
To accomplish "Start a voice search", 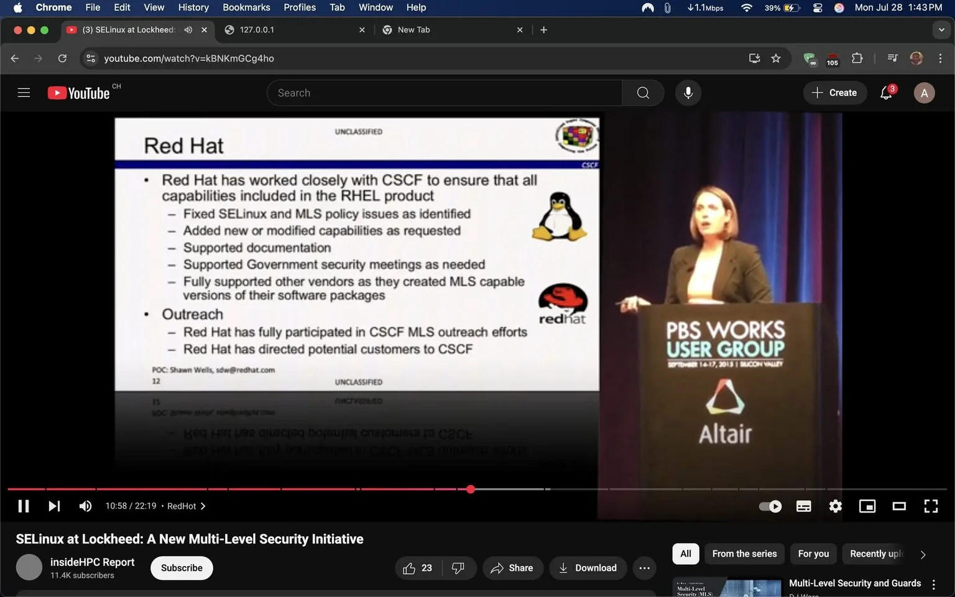I will (688, 92).
